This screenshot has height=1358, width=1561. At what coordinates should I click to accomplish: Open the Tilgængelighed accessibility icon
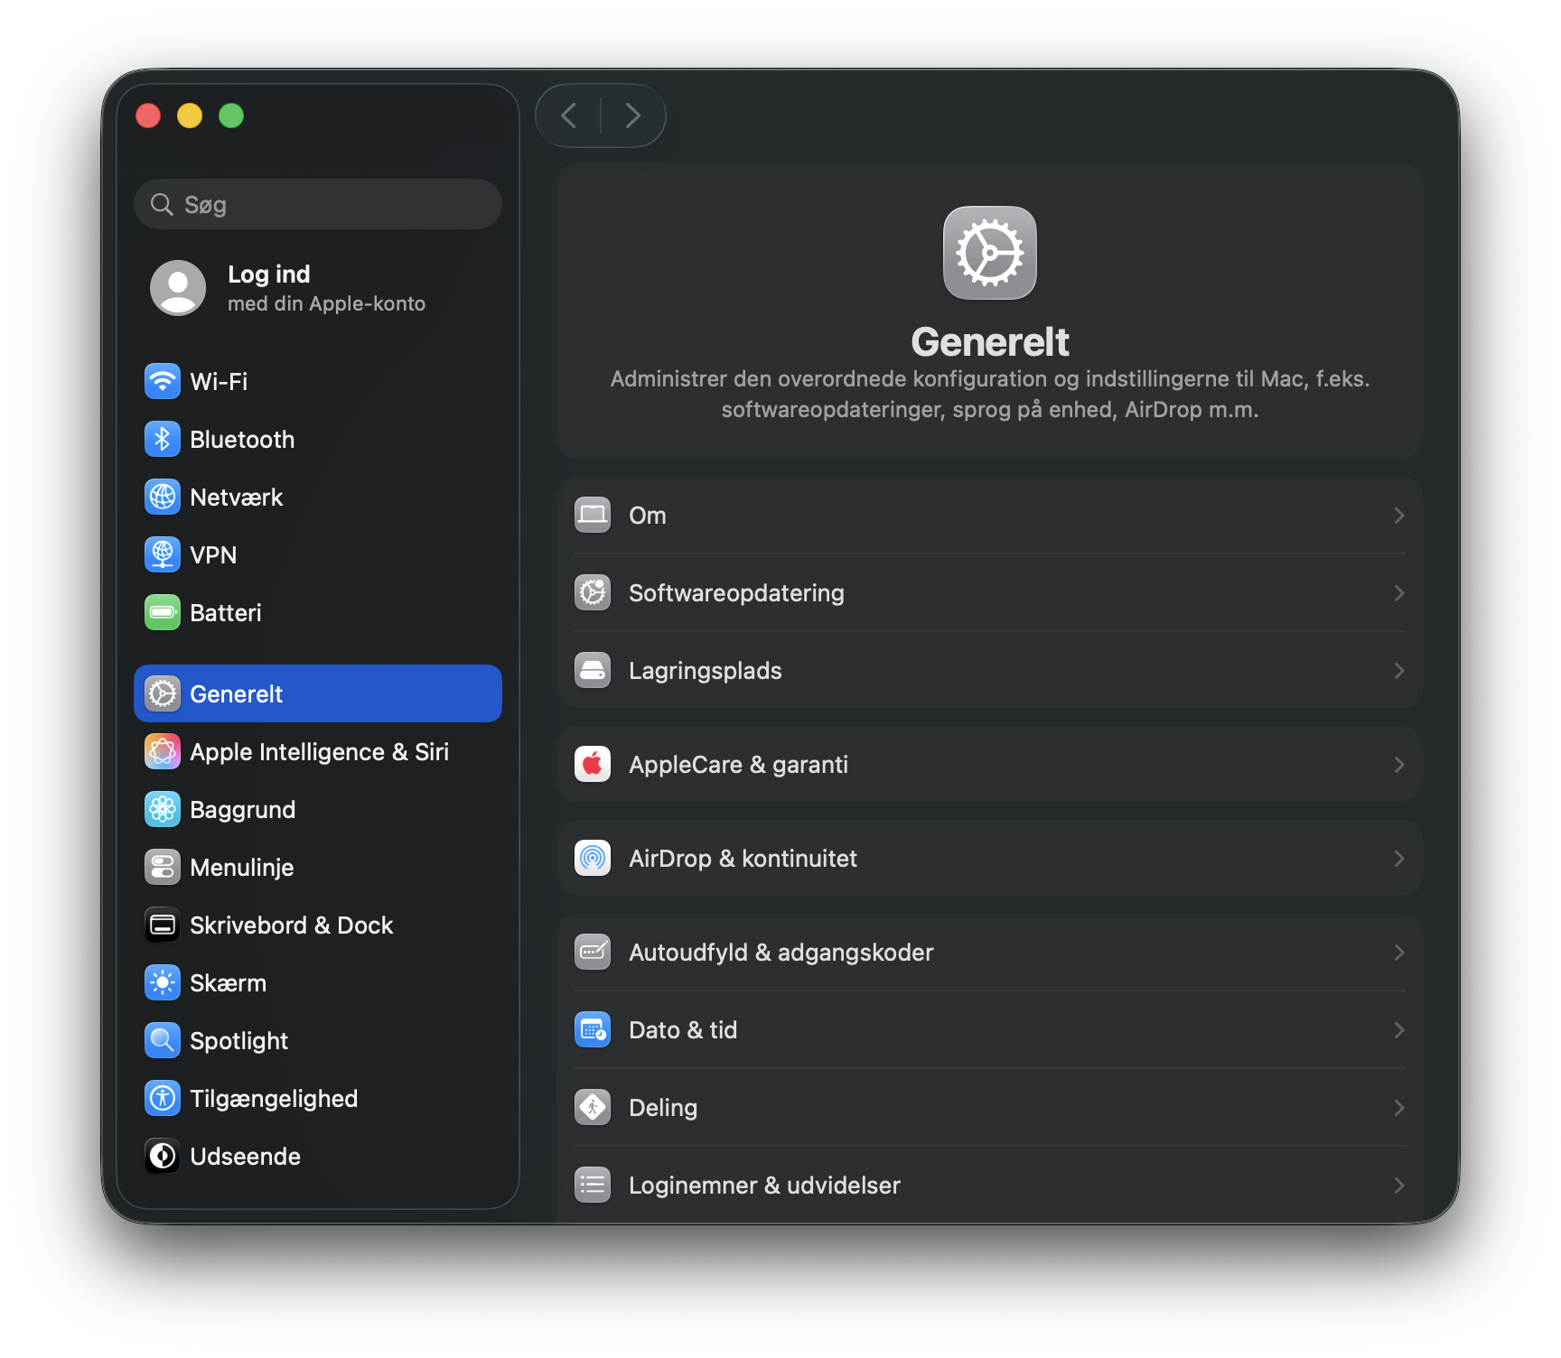(x=163, y=1098)
